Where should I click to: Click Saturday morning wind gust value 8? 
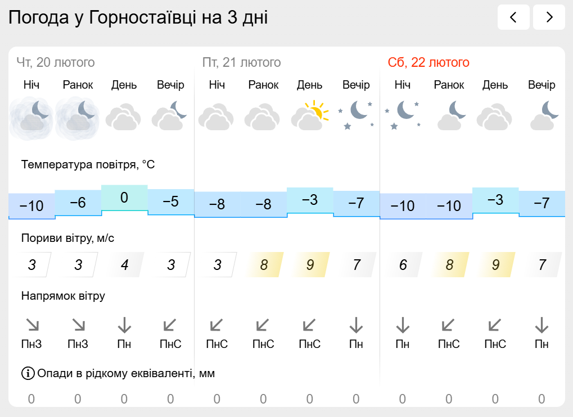coord(449,264)
